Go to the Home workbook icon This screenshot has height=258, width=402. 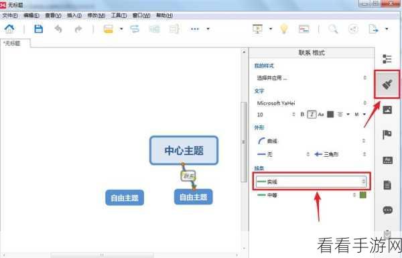9,29
